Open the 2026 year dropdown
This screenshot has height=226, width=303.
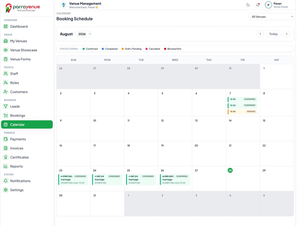(x=83, y=34)
